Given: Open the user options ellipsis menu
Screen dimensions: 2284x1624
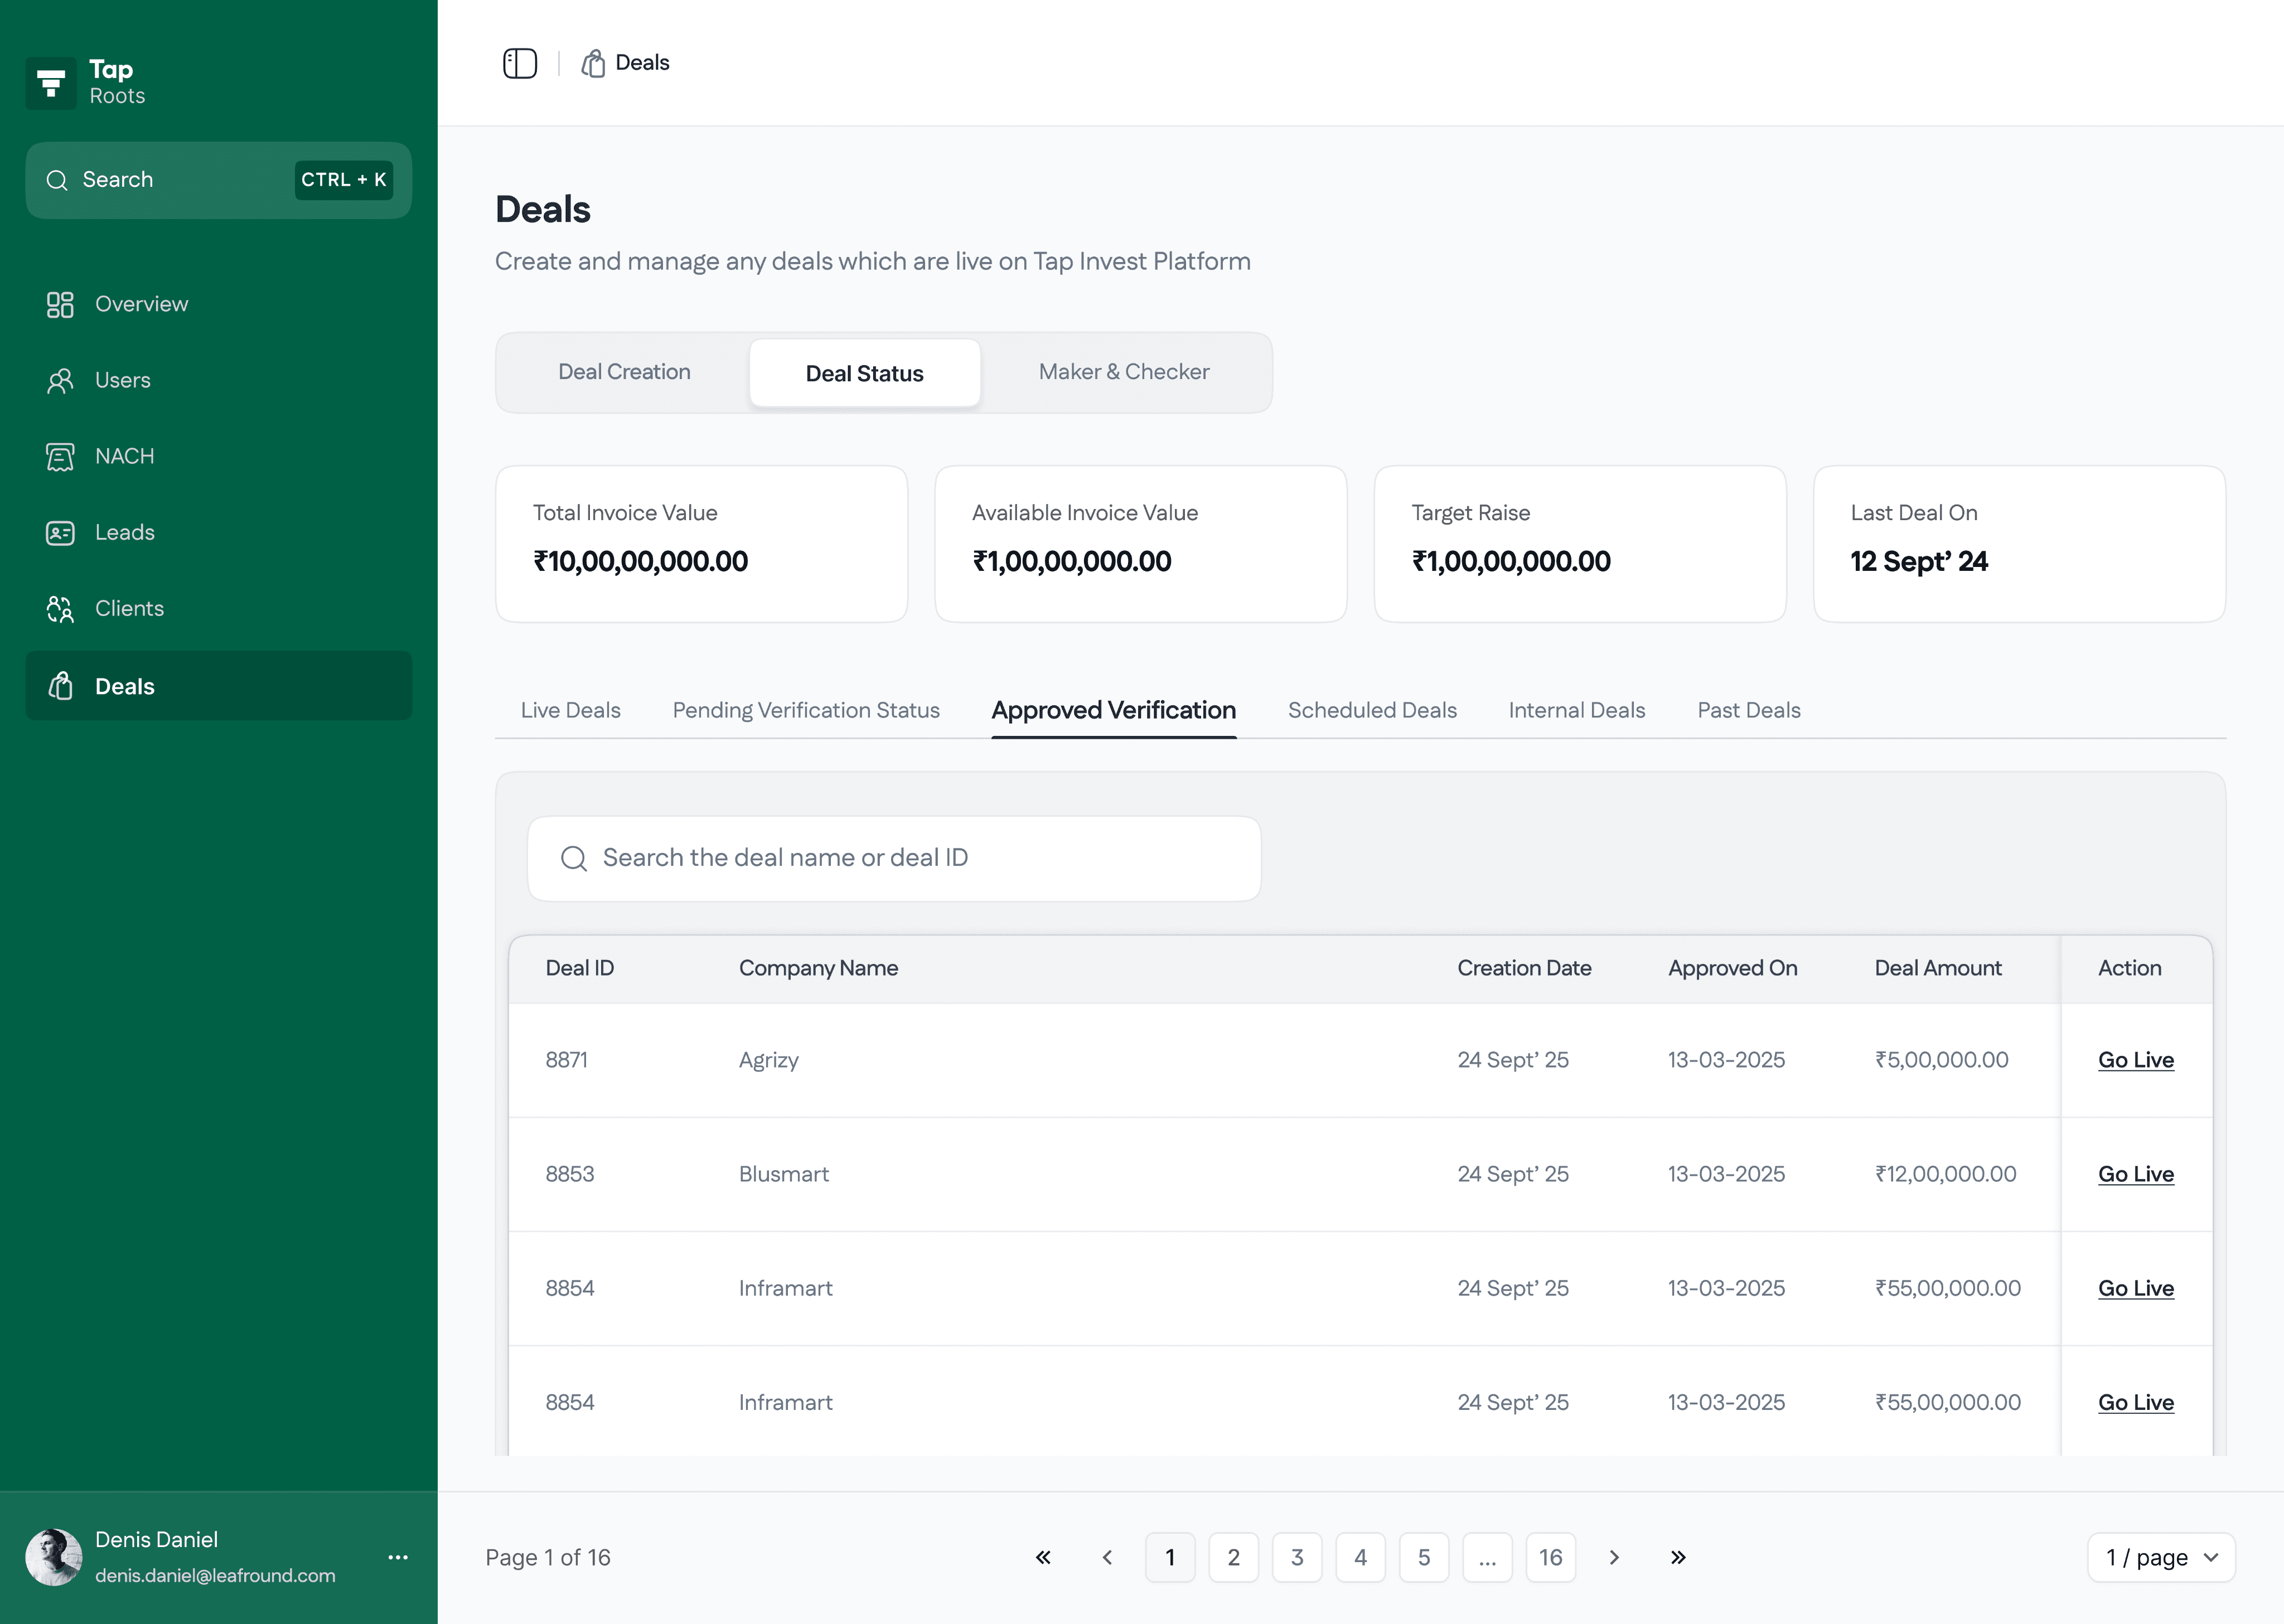Looking at the screenshot, I should point(398,1557).
